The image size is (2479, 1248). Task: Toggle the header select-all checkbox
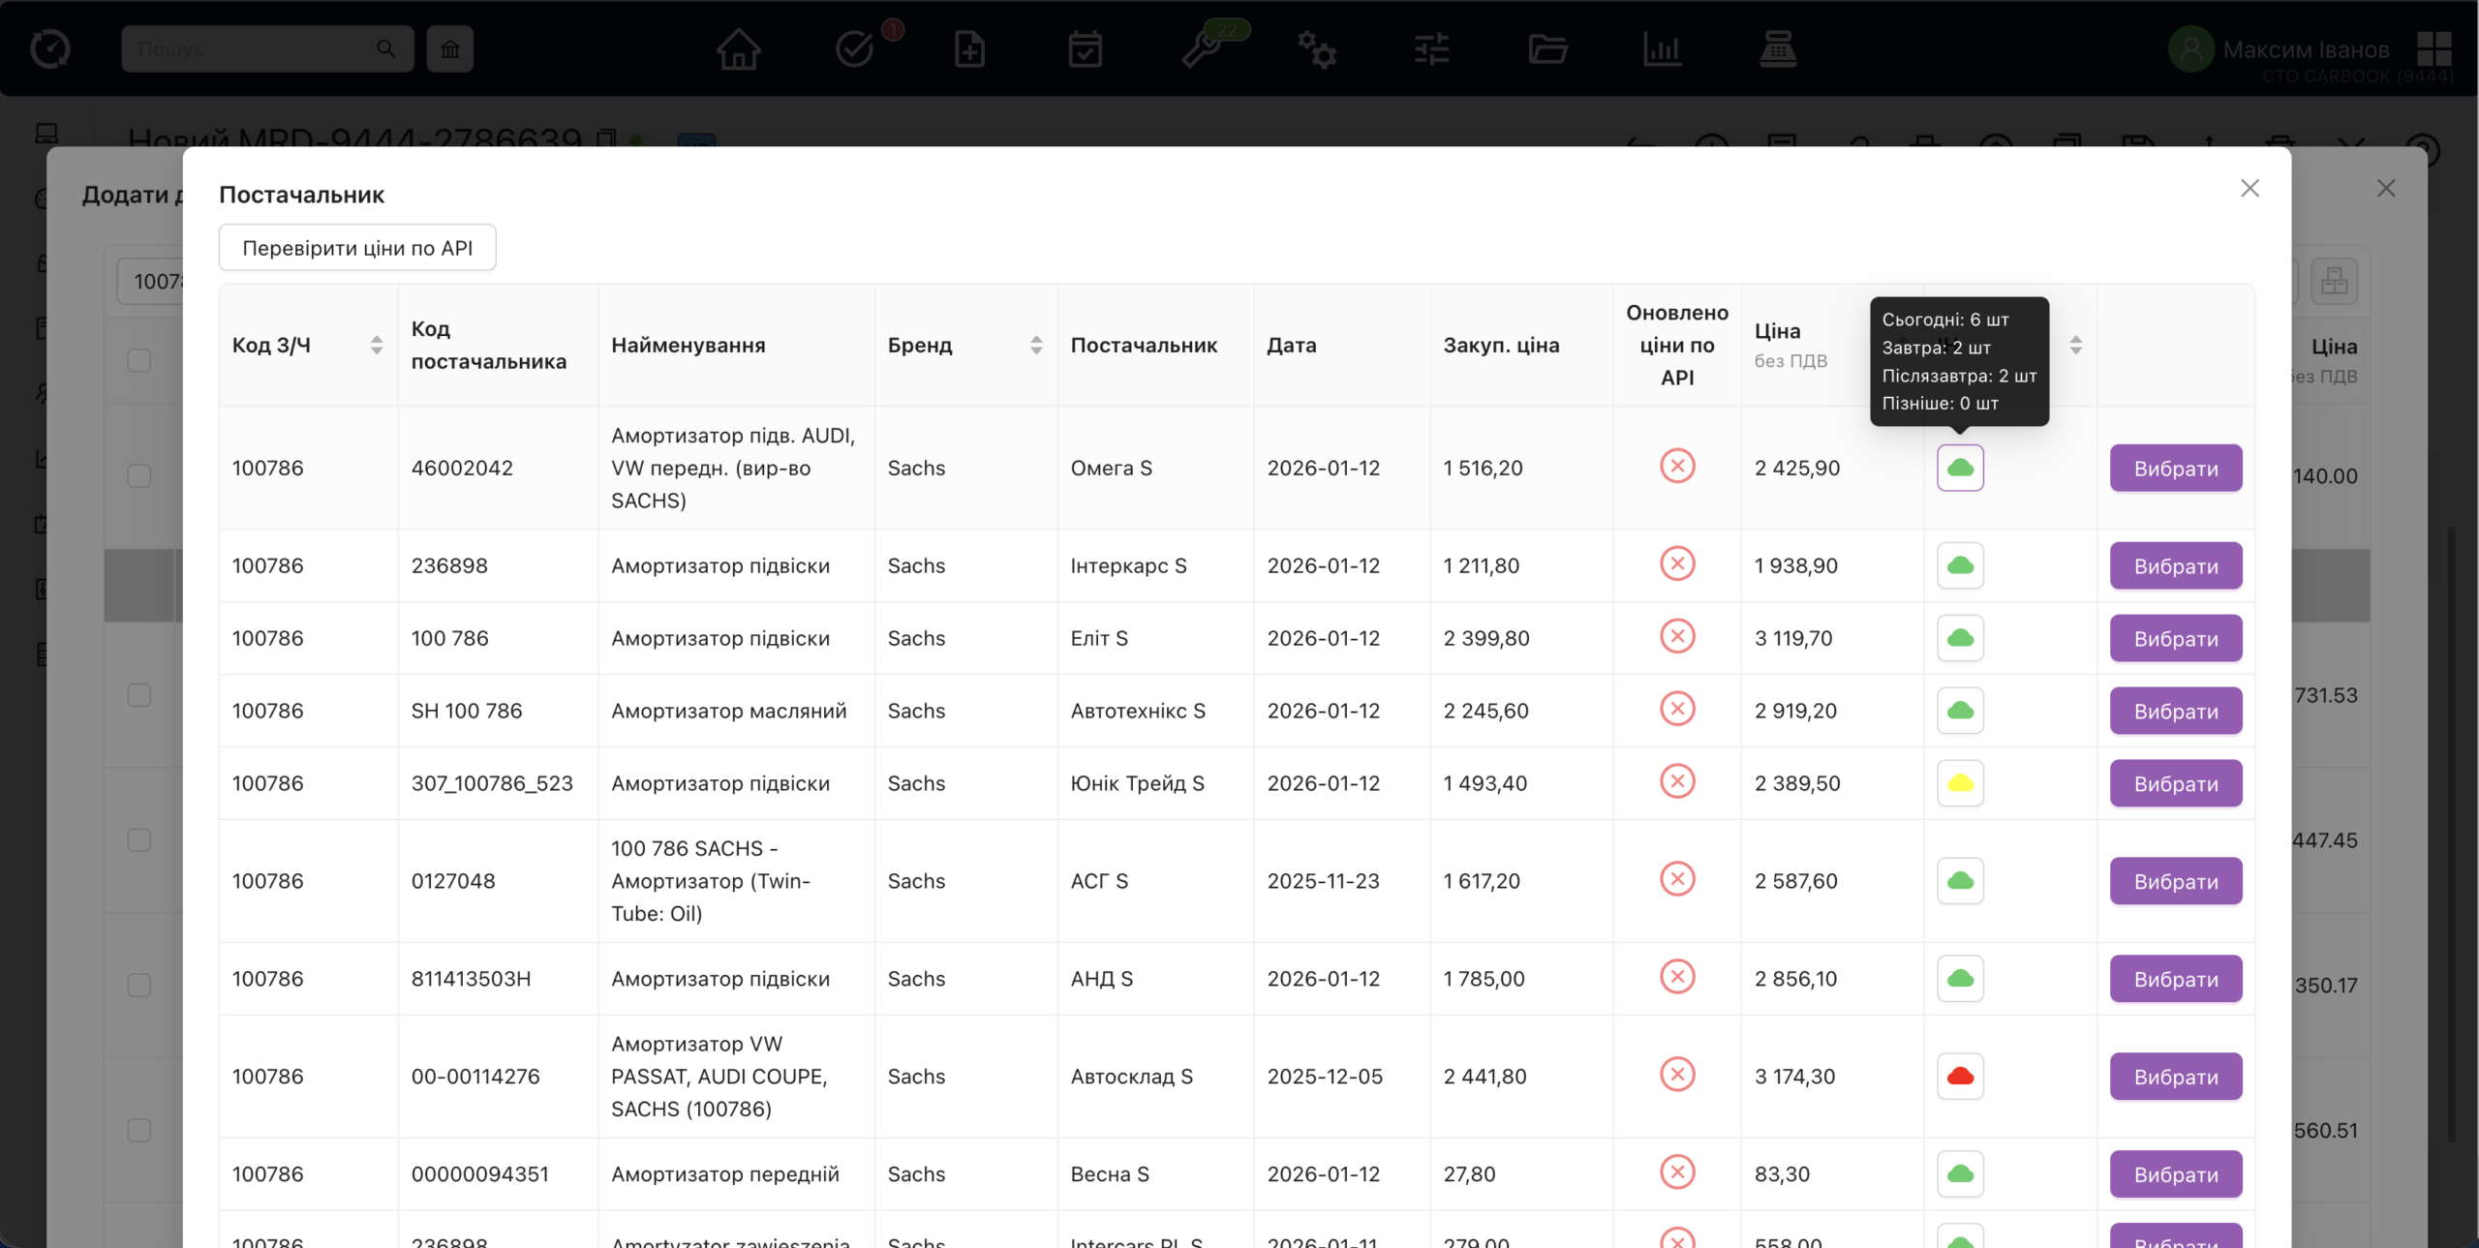(139, 360)
